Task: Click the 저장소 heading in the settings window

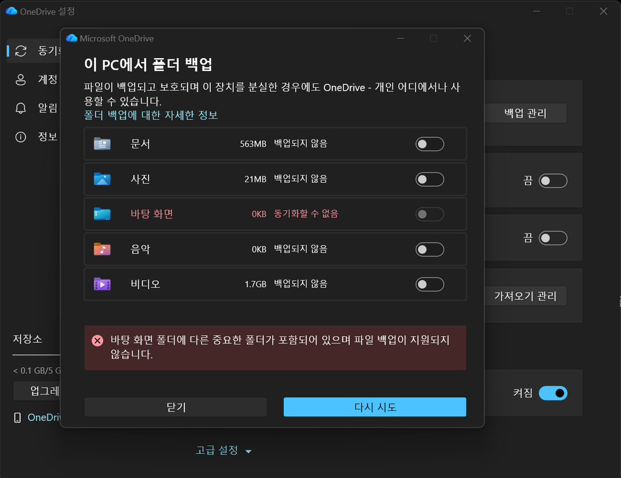Action: [x=27, y=339]
